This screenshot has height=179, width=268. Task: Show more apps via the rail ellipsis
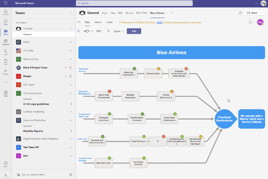click(x=6, y=82)
